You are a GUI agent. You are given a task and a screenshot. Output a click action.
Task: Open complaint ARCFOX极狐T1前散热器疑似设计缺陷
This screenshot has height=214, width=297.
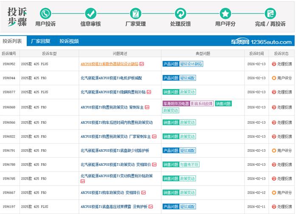109,64
